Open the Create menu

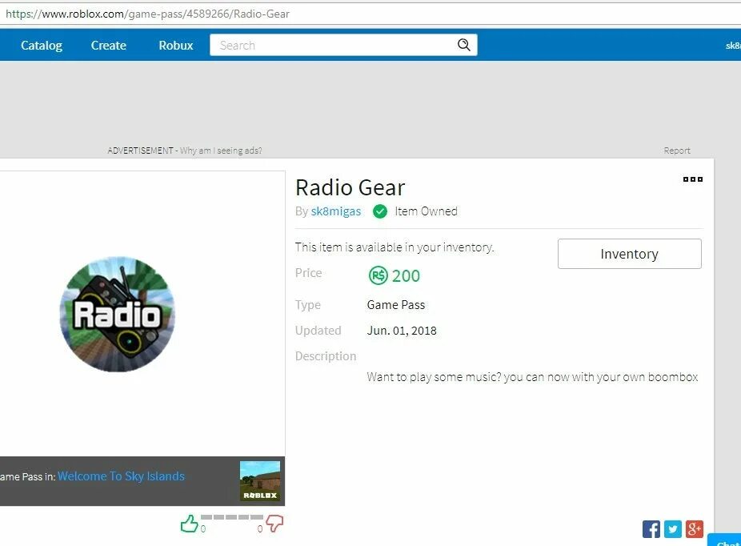coord(109,46)
